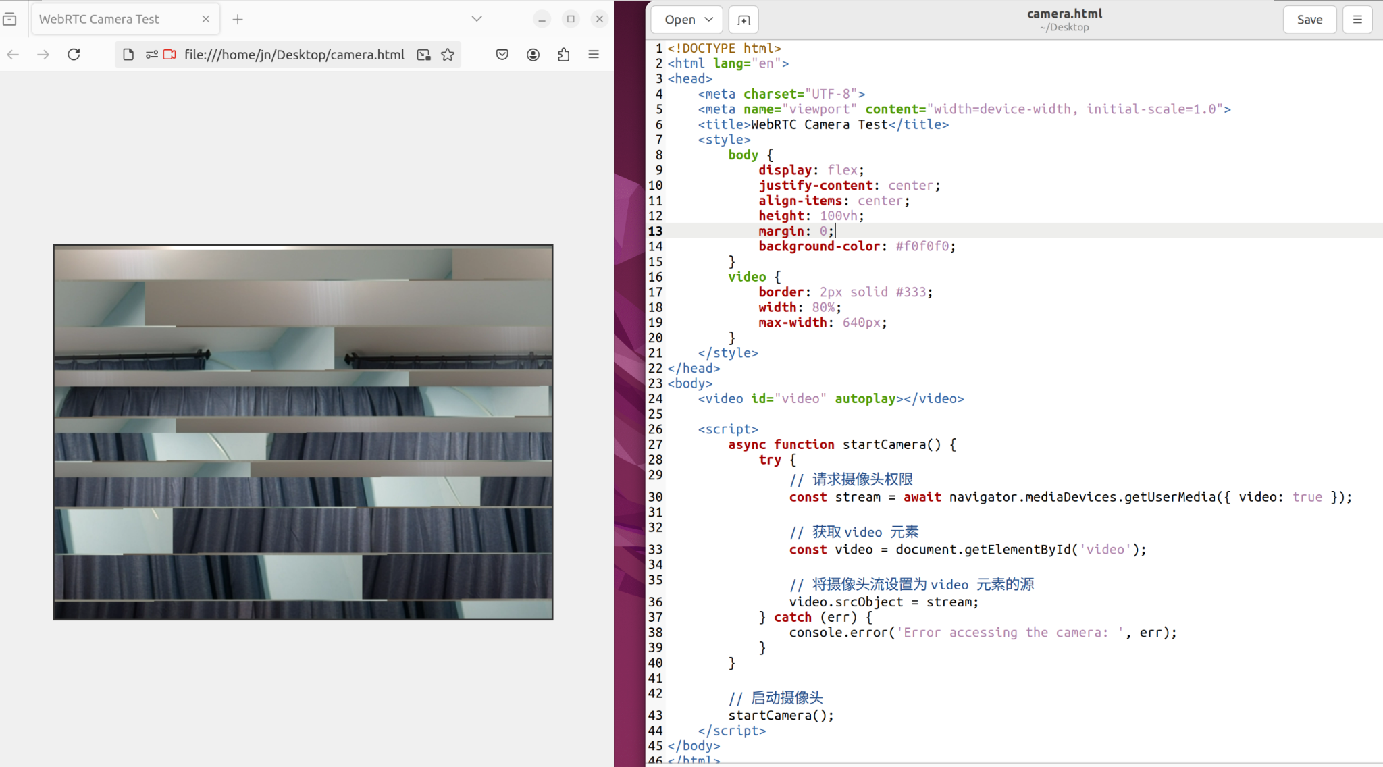Click the 'justify-content: center;' line
Screen dimensions: 1383x767
point(849,186)
